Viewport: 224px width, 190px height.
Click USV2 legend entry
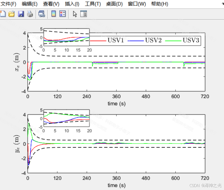[153, 40]
